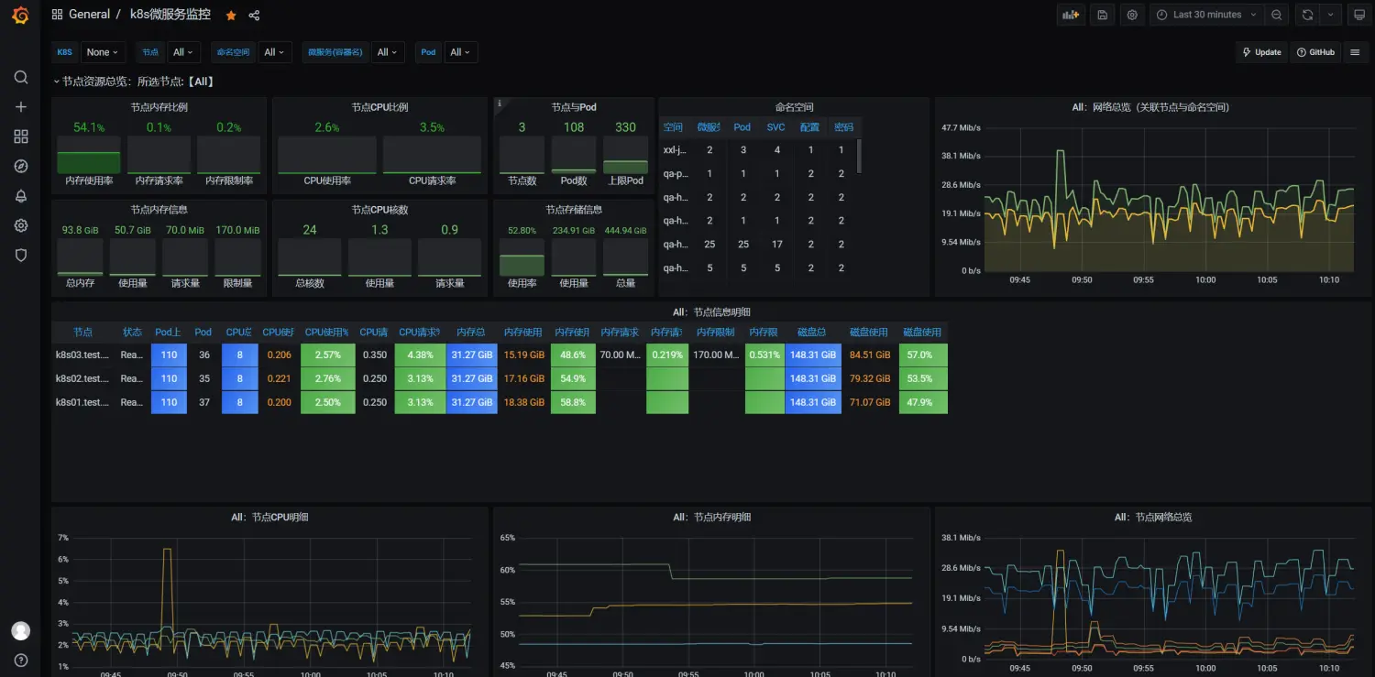This screenshot has width=1375, height=677.
Task: Open dashboard settings gear in top bar
Action: (x=1133, y=15)
